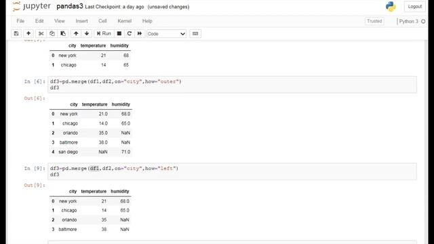Open the command palette keyboard icon
The image size is (434, 244).
click(x=195, y=33)
